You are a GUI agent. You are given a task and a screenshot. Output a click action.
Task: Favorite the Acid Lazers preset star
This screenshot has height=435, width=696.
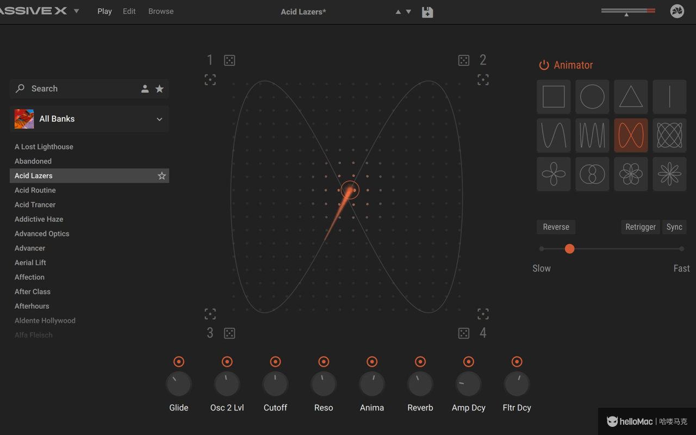click(x=161, y=176)
